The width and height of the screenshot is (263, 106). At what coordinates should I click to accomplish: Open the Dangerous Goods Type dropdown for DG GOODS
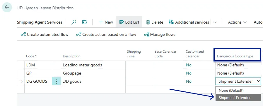click(238, 81)
